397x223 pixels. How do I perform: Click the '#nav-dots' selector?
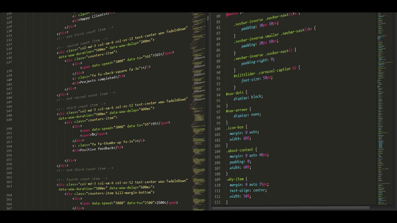click(235, 93)
